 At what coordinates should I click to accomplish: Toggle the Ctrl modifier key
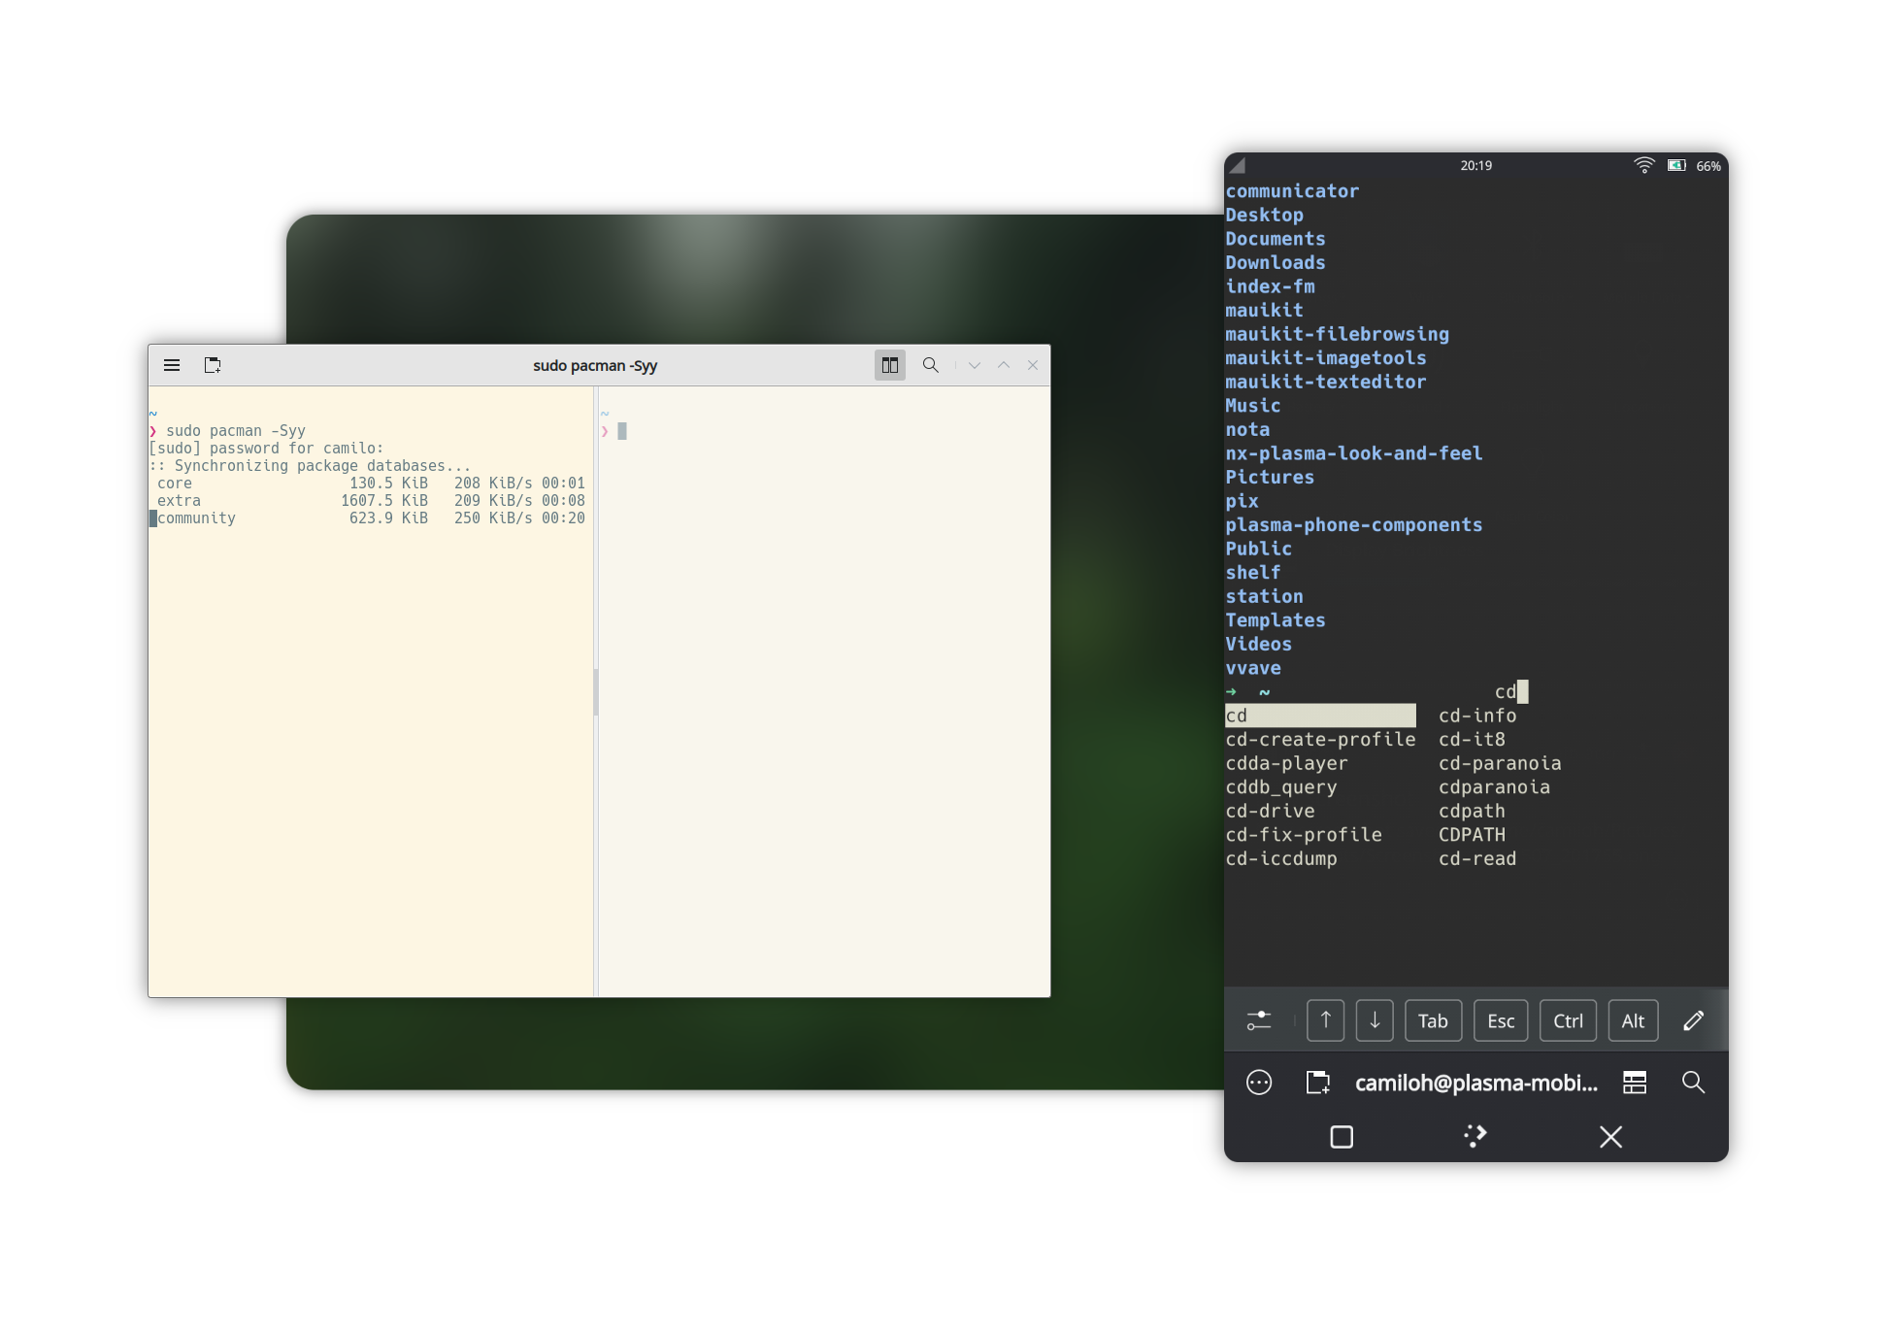(1568, 1020)
